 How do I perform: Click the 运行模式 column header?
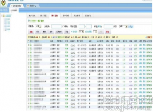(x=100, y=41)
